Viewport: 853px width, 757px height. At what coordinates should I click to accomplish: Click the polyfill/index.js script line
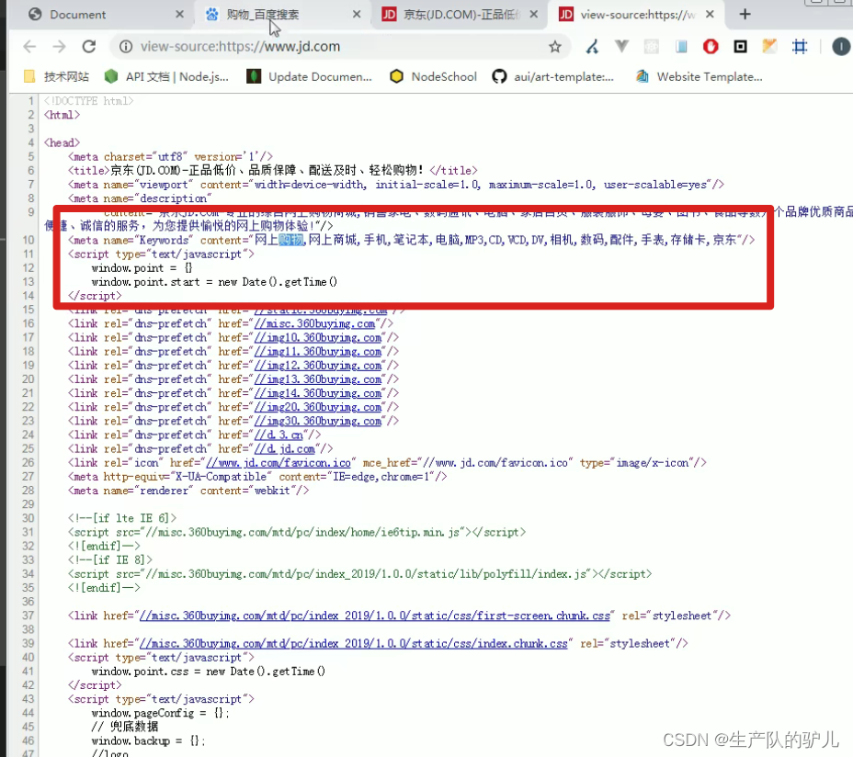coord(359,574)
